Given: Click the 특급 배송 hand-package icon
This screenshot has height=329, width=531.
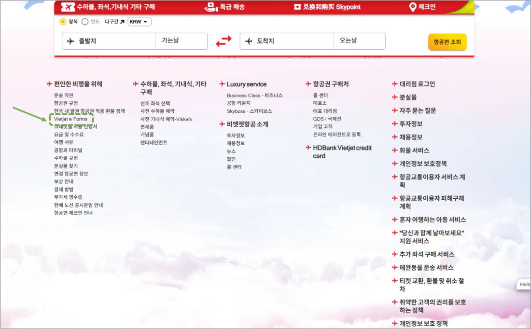Looking at the screenshot, I should 211,7.
